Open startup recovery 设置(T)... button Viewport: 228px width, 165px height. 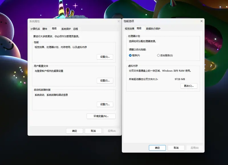(x=105, y=104)
